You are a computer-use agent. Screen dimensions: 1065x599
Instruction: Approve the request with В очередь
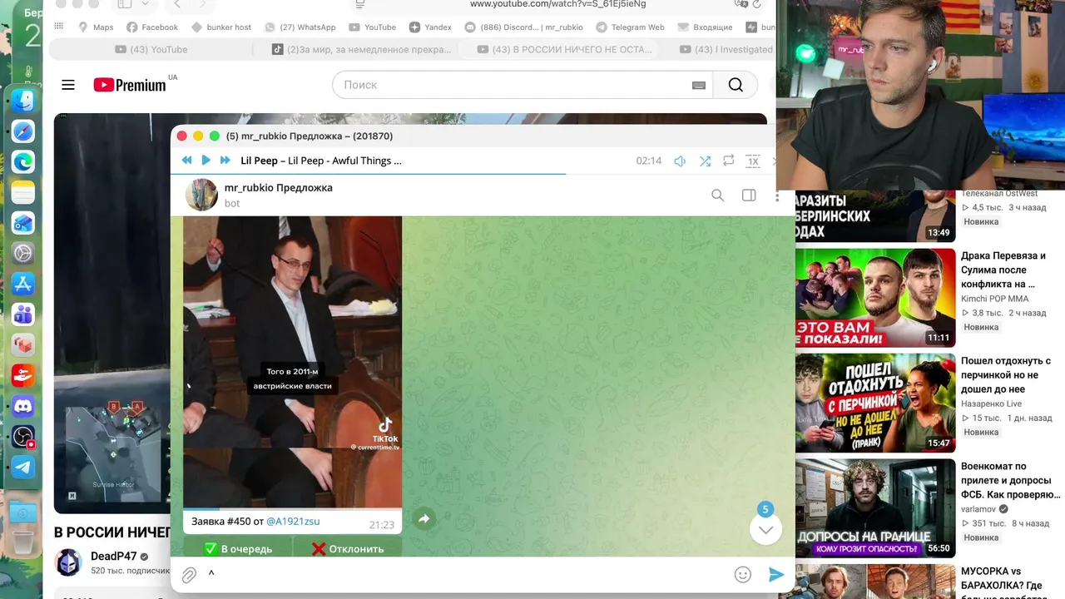tap(238, 548)
